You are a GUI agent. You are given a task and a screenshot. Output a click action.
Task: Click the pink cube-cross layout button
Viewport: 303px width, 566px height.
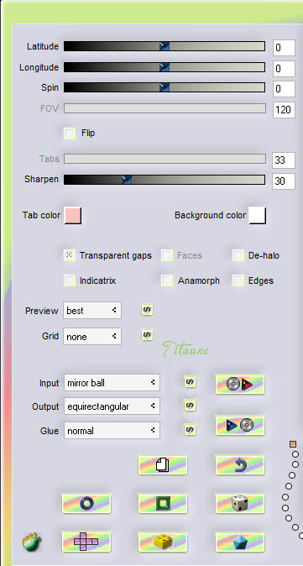(86, 542)
